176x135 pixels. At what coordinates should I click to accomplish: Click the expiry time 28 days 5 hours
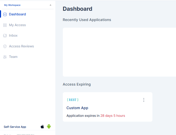(x=113, y=116)
